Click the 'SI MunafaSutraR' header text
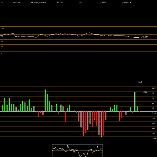Viewport: 157px width, 157px height. (39, 3)
